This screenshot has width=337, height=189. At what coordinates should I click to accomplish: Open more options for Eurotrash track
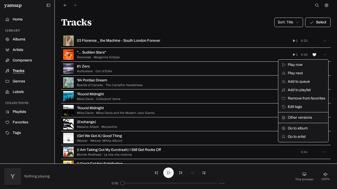pos(325,152)
